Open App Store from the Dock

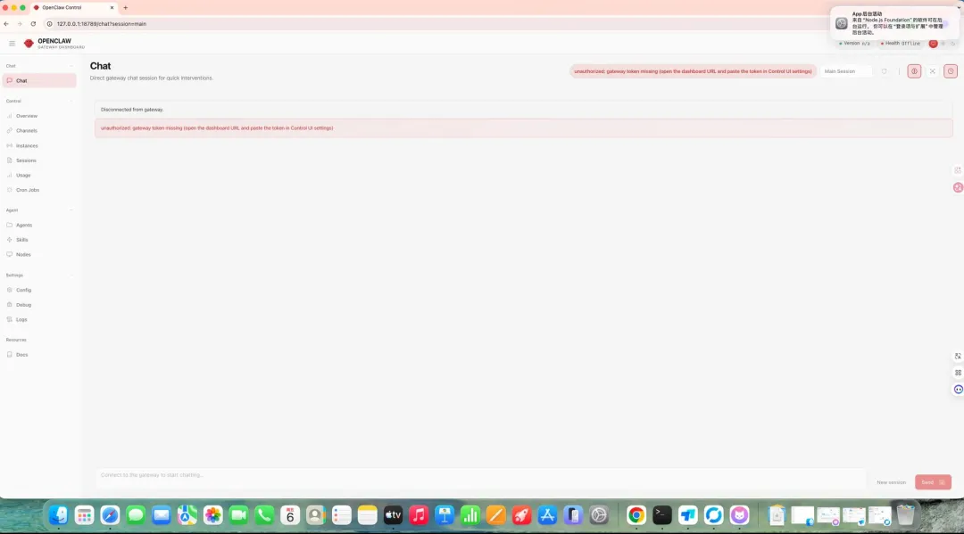coord(547,515)
